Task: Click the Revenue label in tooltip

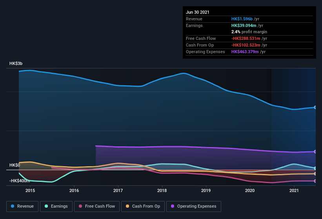Action: pyautogui.click(x=194, y=19)
